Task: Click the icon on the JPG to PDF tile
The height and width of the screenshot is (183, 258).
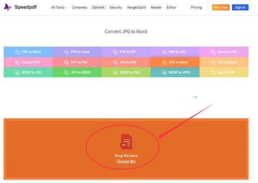Action: click(x=115, y=62)
